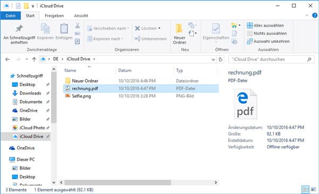The image size is (319, 194).
Task: Switch to the Ansicht tab
Action: 81,15
